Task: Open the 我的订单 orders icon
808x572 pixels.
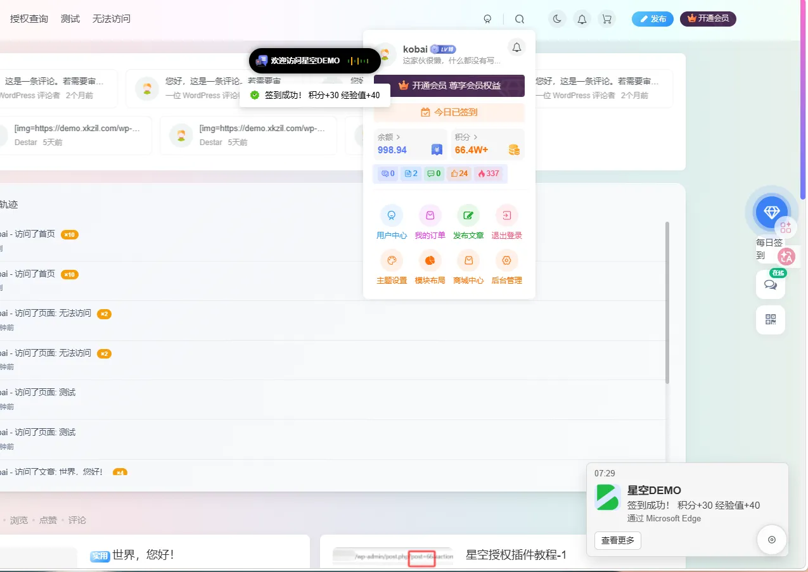Action: tap(430, 215)
